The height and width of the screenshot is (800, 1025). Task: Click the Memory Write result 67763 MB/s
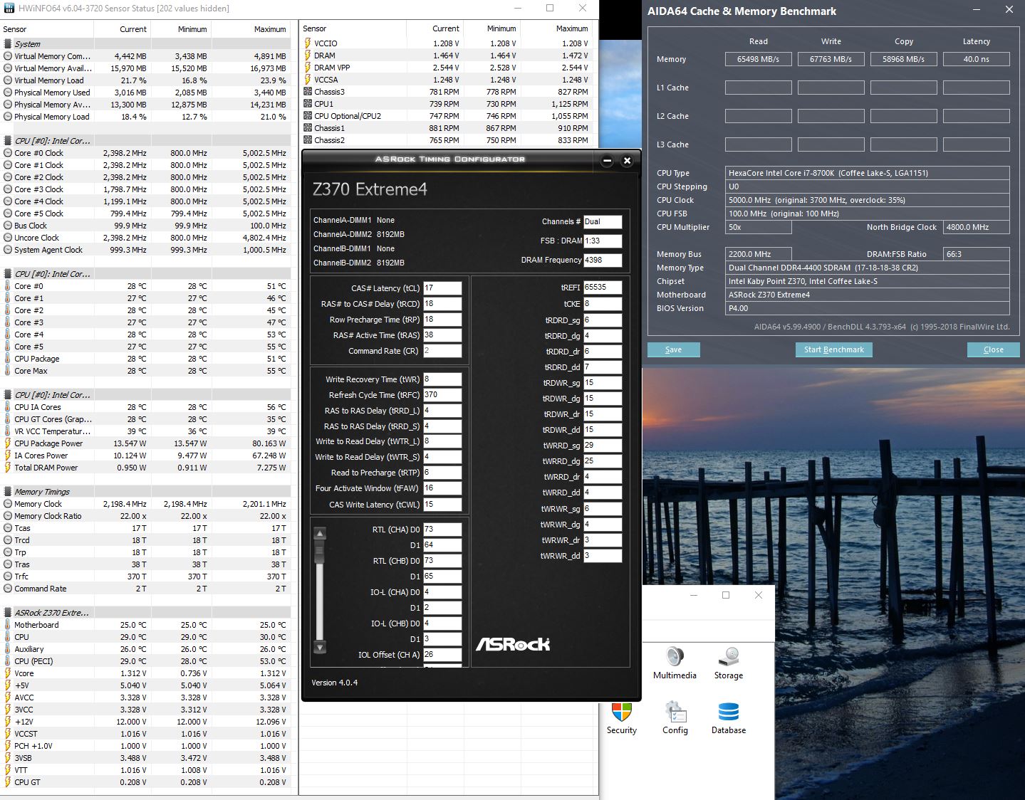click(831, 59)
